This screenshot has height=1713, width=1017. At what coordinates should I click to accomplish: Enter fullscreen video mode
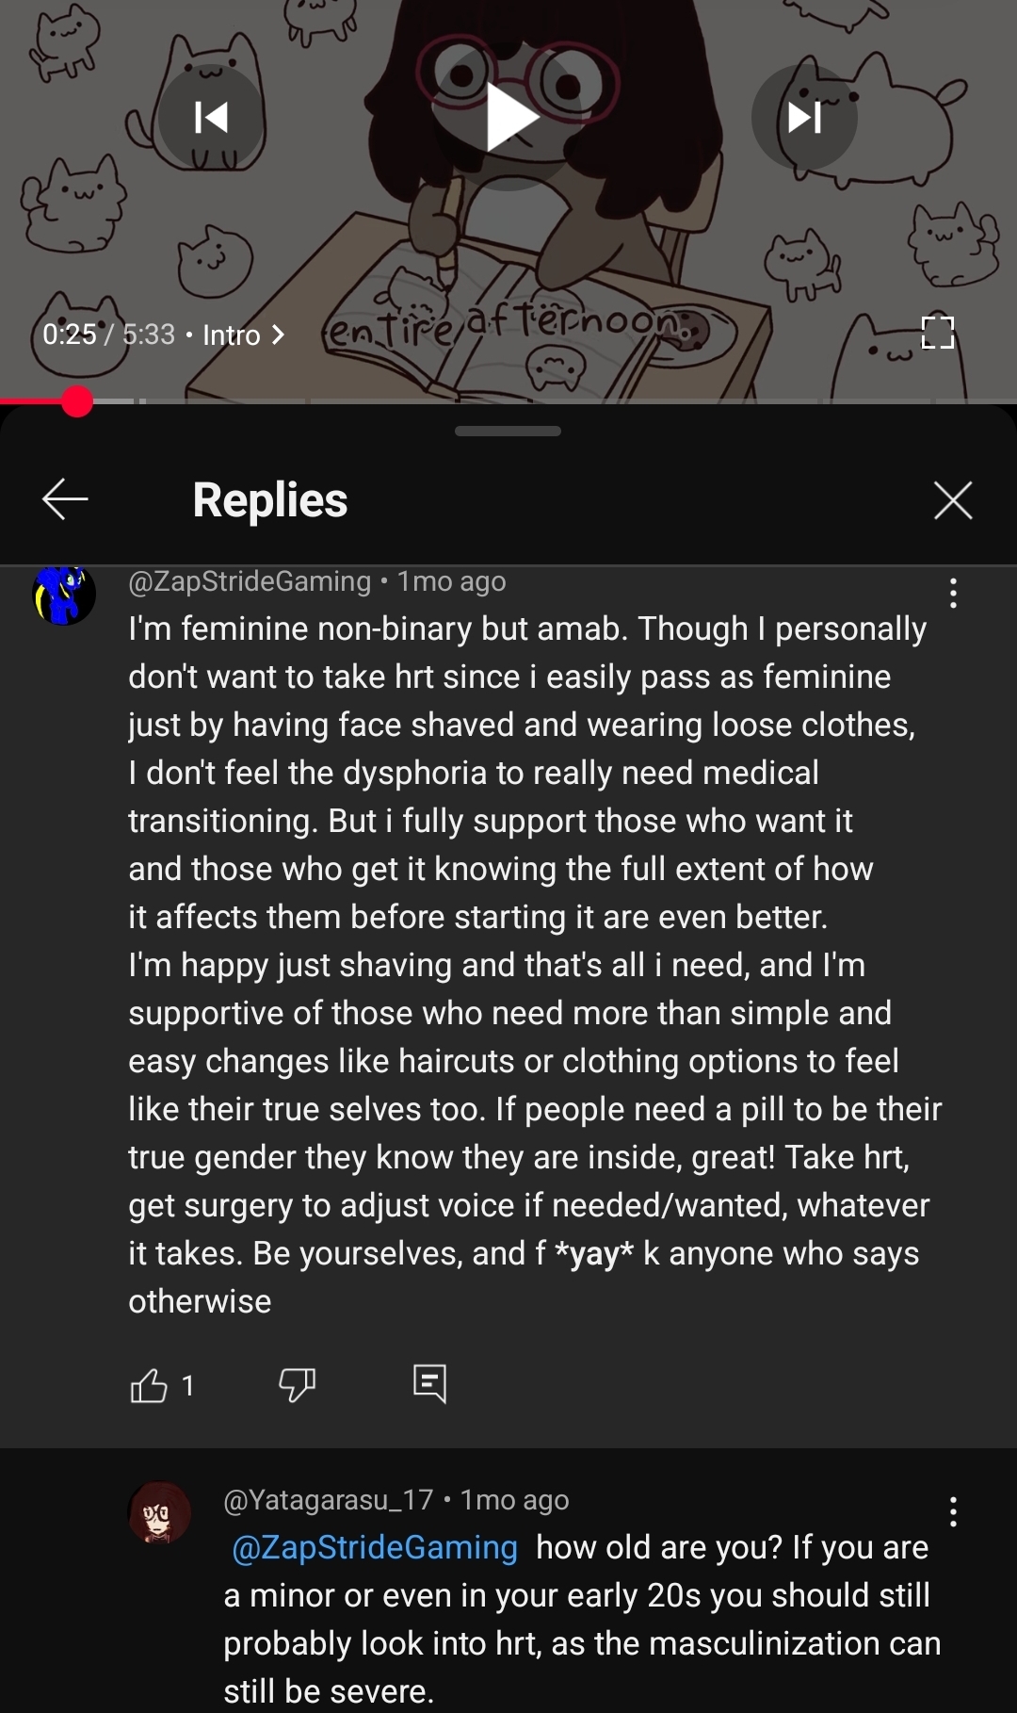pos(938,333)
